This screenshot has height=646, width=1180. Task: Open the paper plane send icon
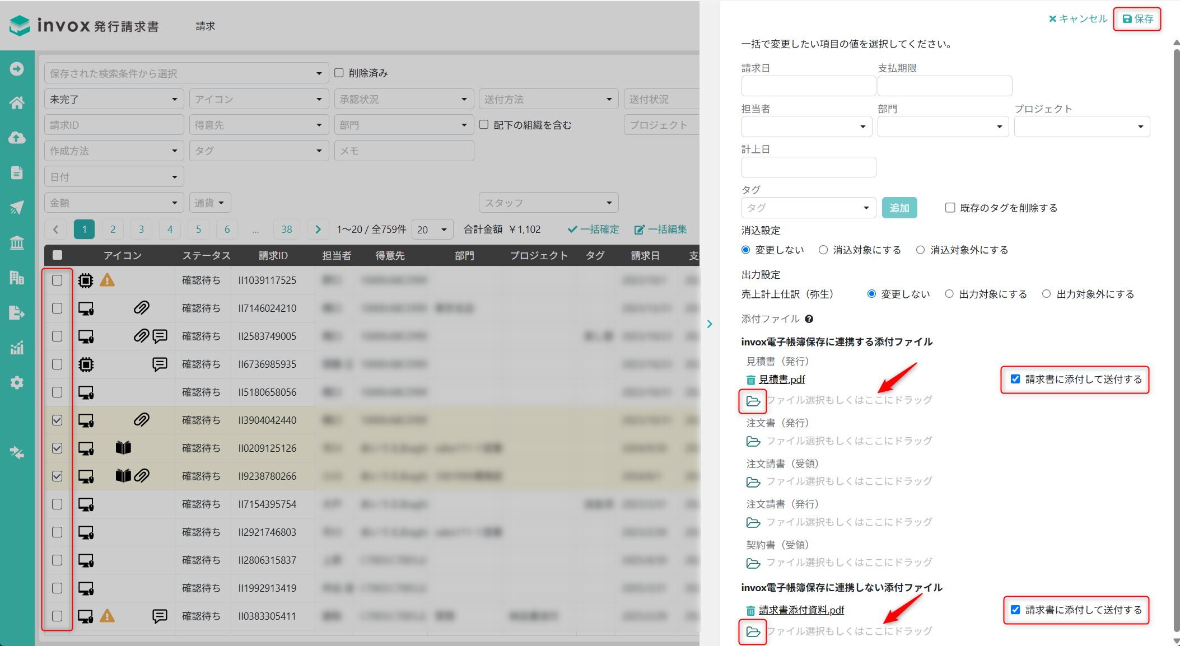pos(17,208)
